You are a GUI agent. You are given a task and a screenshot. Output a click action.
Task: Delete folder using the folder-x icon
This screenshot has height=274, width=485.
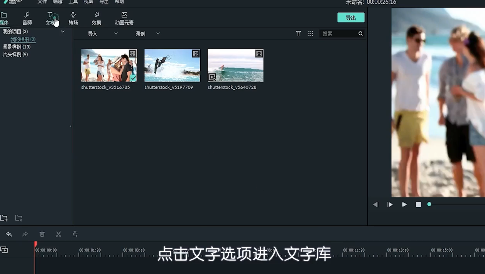19,218
